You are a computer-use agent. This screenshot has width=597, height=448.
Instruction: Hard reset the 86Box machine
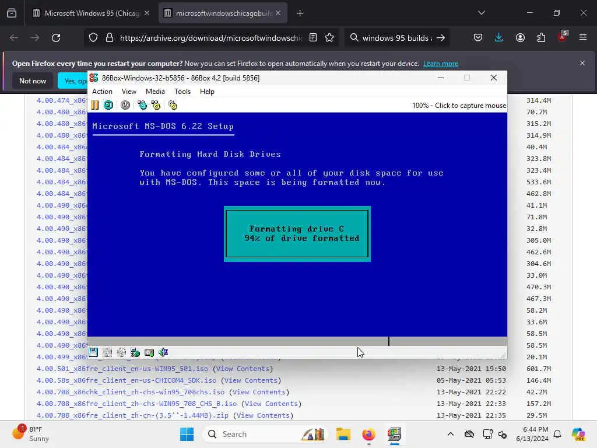108,105
